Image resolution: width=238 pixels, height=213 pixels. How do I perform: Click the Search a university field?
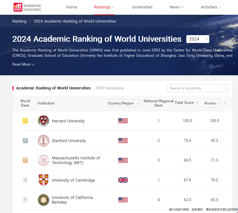tap(198, 88)
